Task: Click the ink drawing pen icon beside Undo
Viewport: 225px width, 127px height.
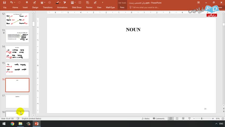Action: 34,2
